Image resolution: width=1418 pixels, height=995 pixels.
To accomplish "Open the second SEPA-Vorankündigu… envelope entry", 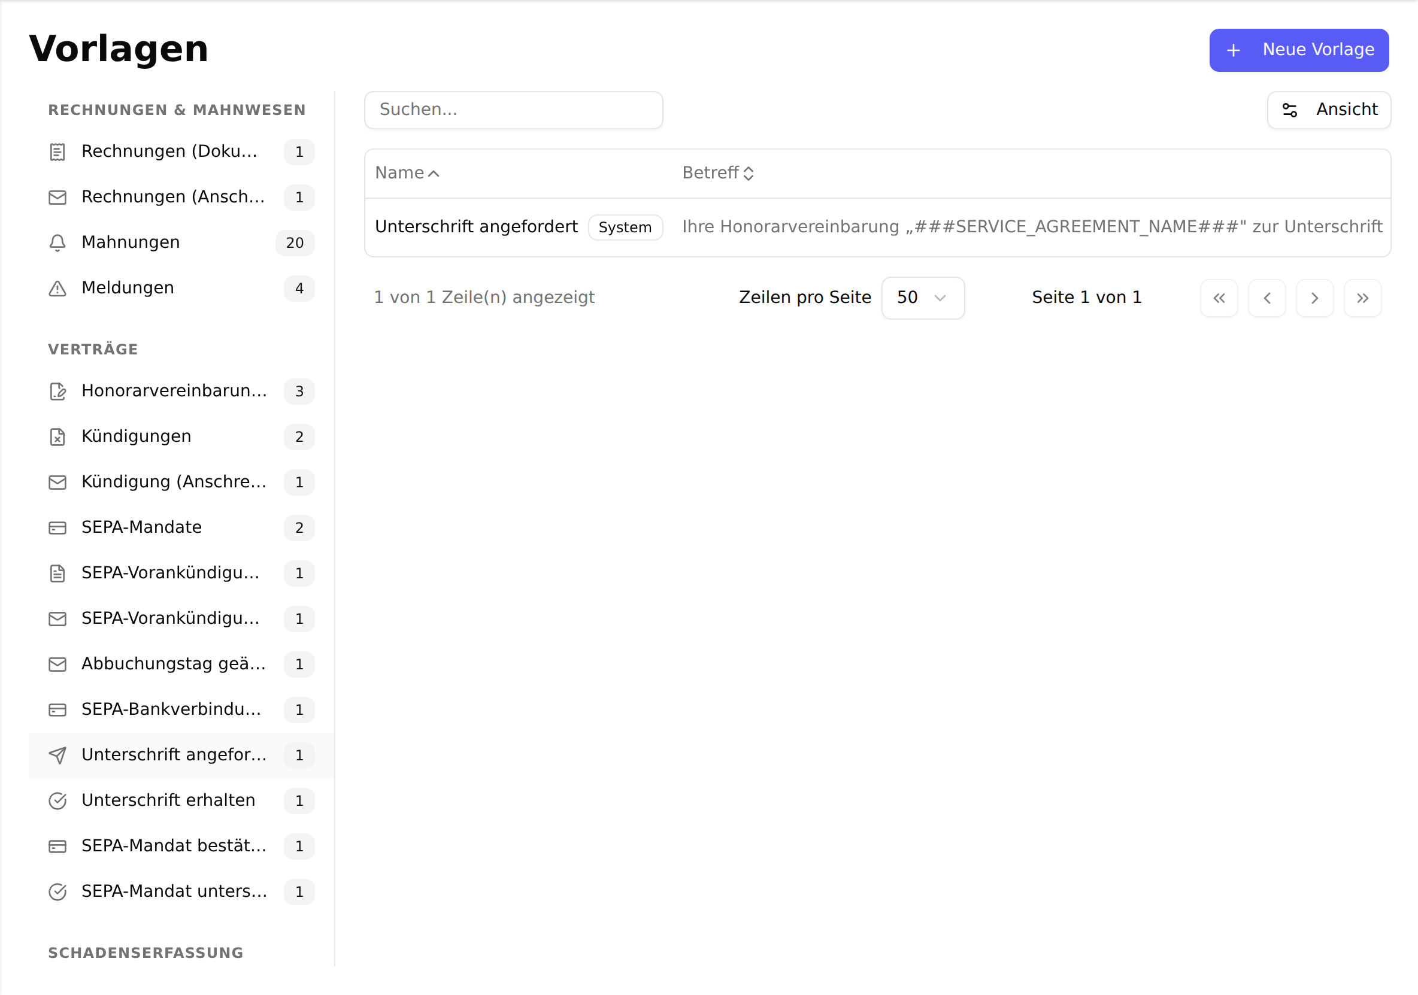I will pyautogui.click(x=181, y=619).
